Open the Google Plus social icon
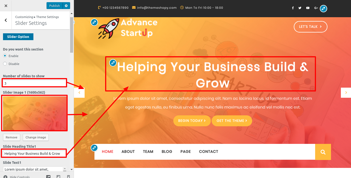 pos(316,8)
